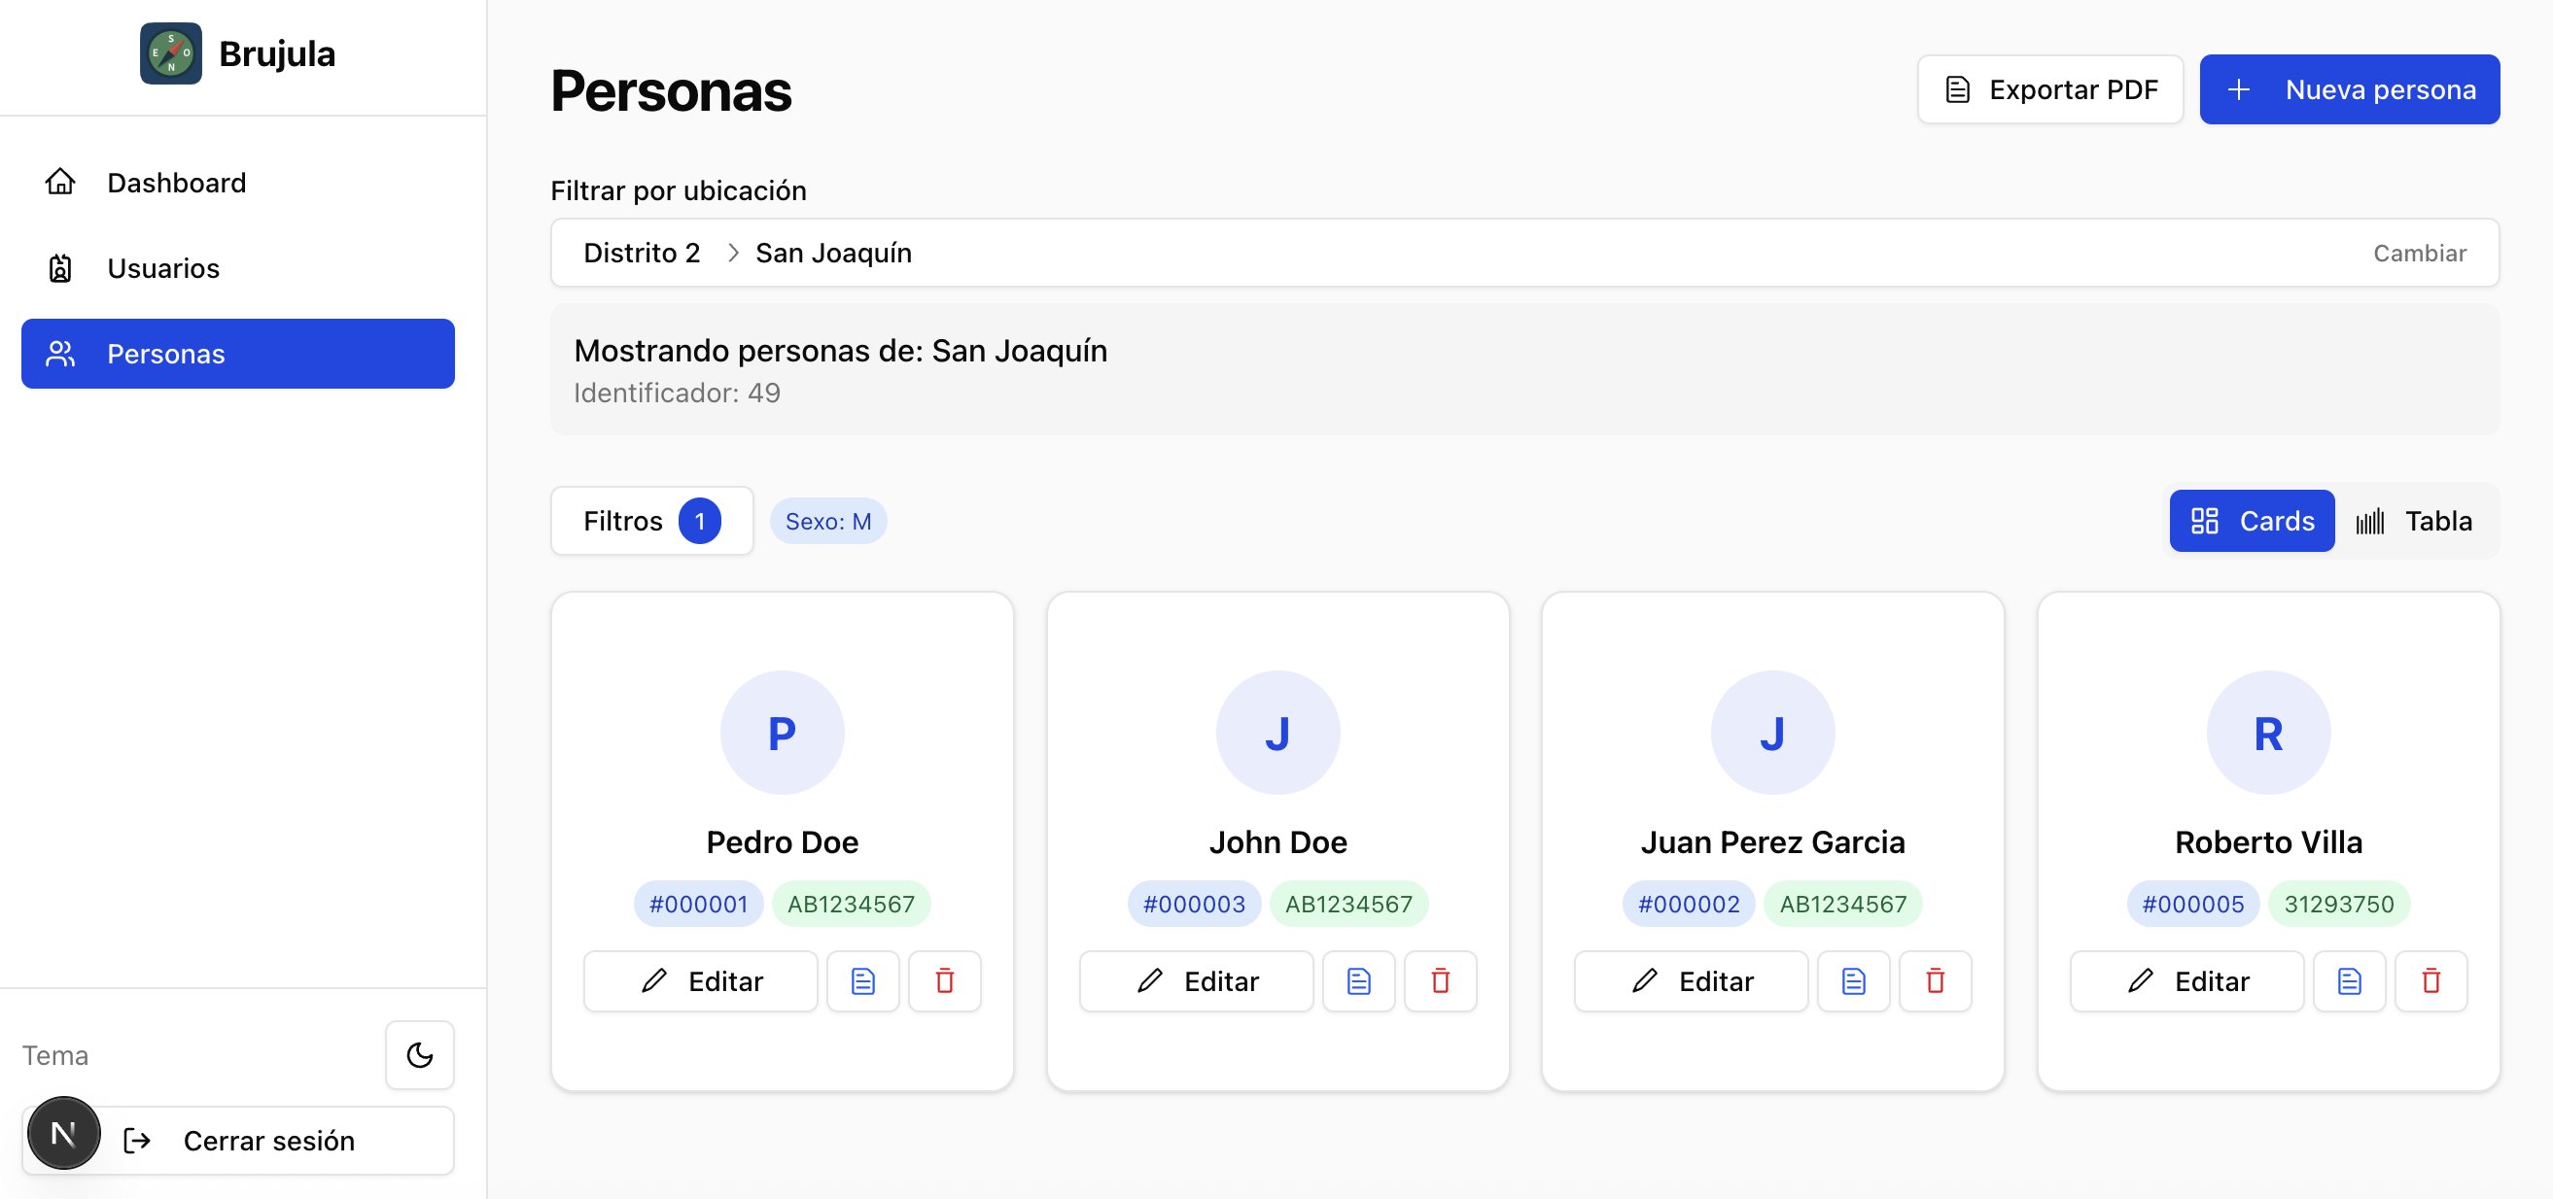
Task: Click the Exportar PDF button
Action: tap(2049, 90)
